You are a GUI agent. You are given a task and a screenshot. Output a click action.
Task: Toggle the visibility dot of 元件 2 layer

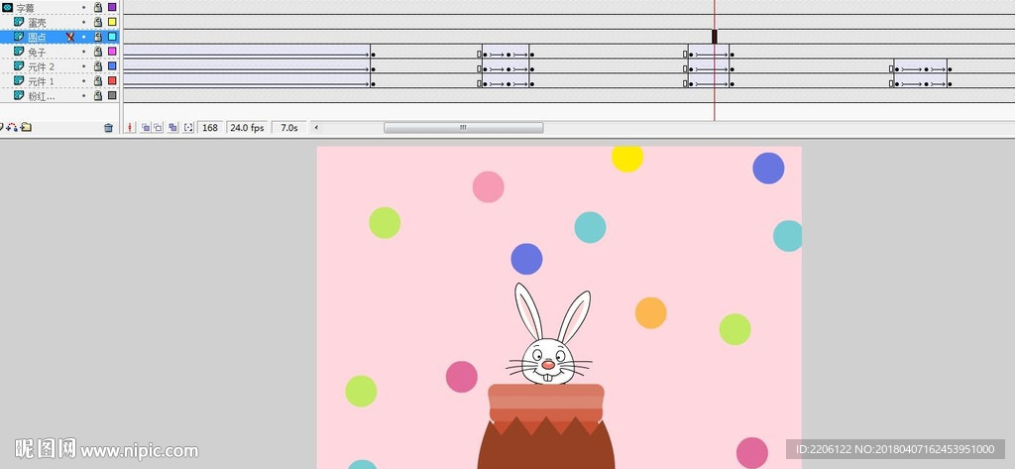(x=83, y=66)
